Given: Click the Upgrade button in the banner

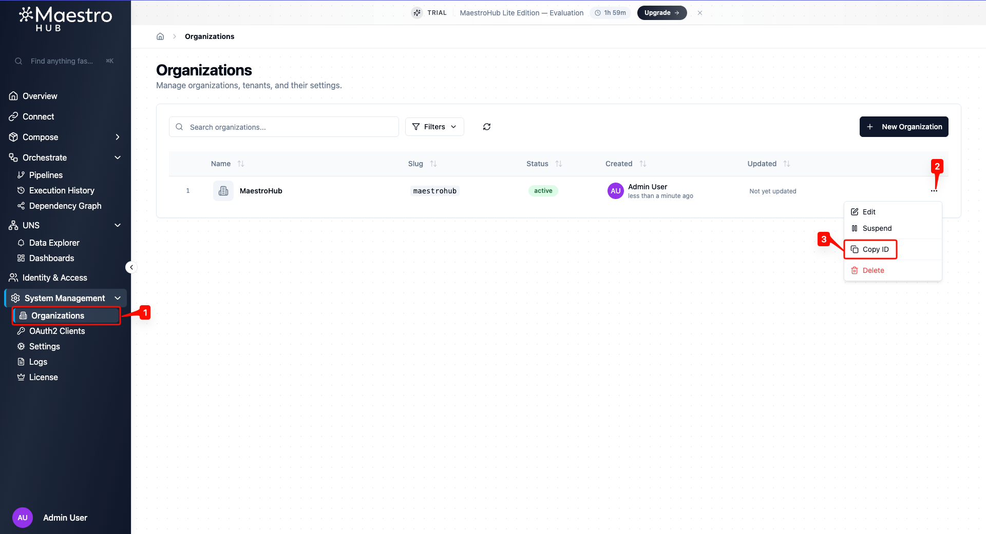Looking at the screenshot, I should coord(661,13).
